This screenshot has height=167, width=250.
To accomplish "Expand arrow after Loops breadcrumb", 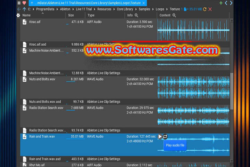I will pos(167,9).
